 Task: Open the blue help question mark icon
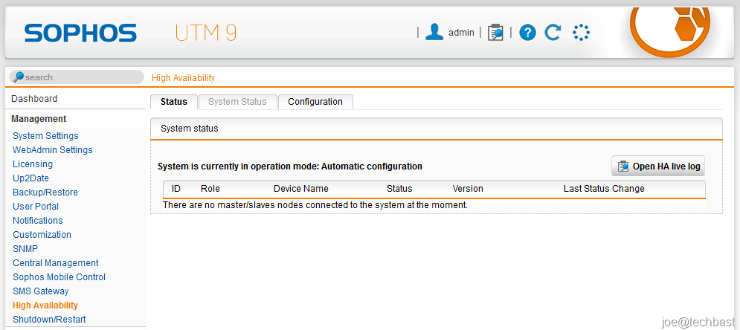[x=527, y=33]
